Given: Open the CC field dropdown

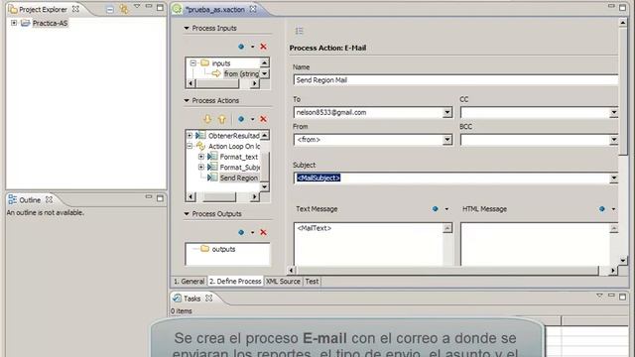Looking at the screenshot, I should pos(614,112).
